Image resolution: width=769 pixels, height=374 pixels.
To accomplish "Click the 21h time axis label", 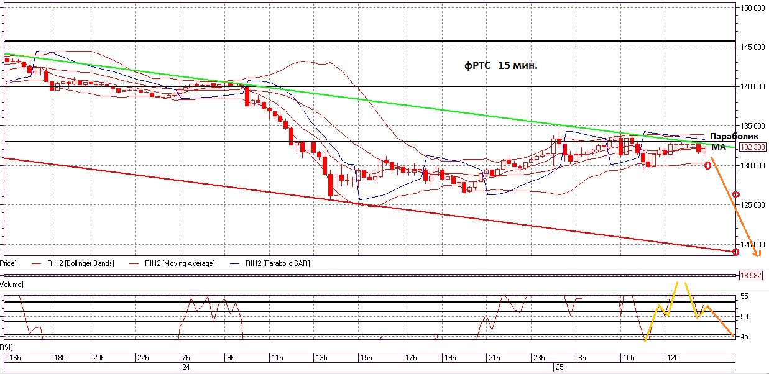I will pos(494,358).
